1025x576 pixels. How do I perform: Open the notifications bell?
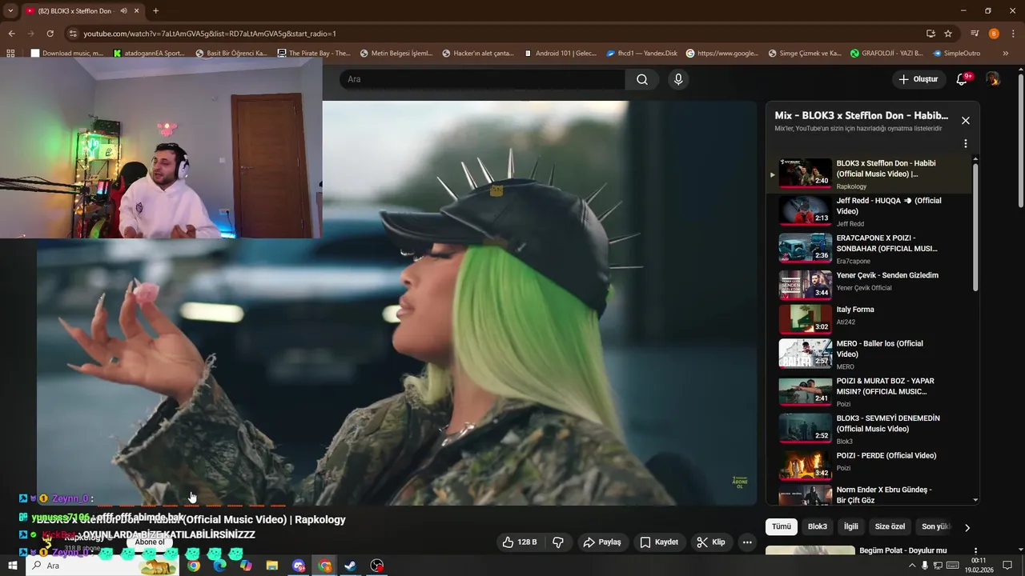963,79
